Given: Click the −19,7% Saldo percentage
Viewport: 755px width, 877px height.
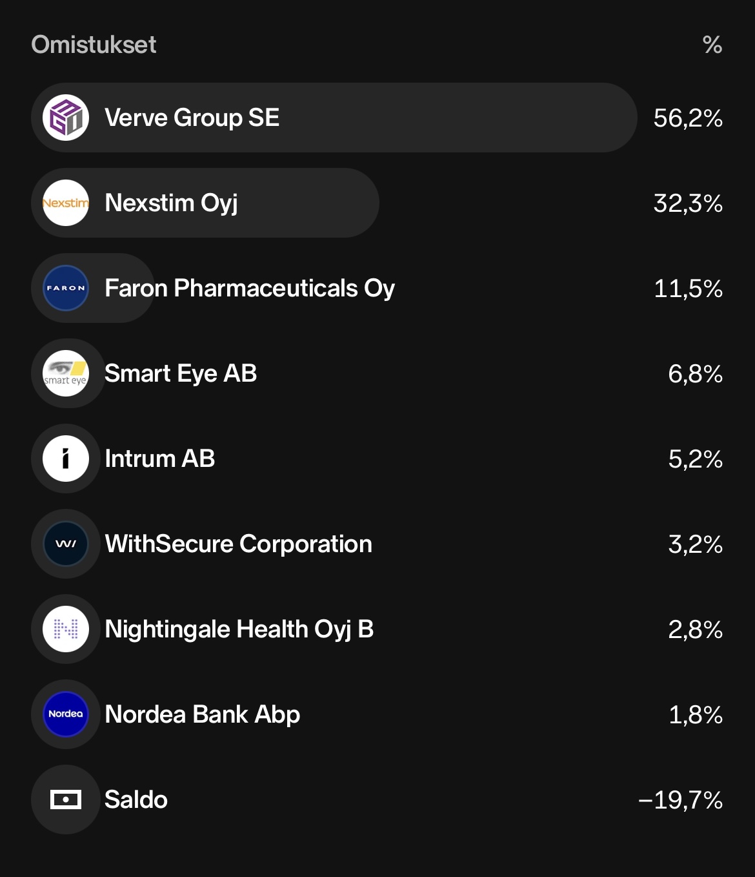Looking at the screenshot, I should [x=679, y=800].
